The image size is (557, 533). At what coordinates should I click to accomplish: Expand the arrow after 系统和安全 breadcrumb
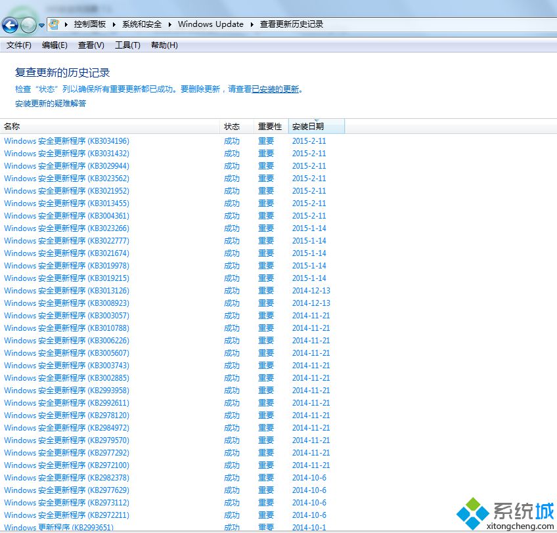point(170,24)
